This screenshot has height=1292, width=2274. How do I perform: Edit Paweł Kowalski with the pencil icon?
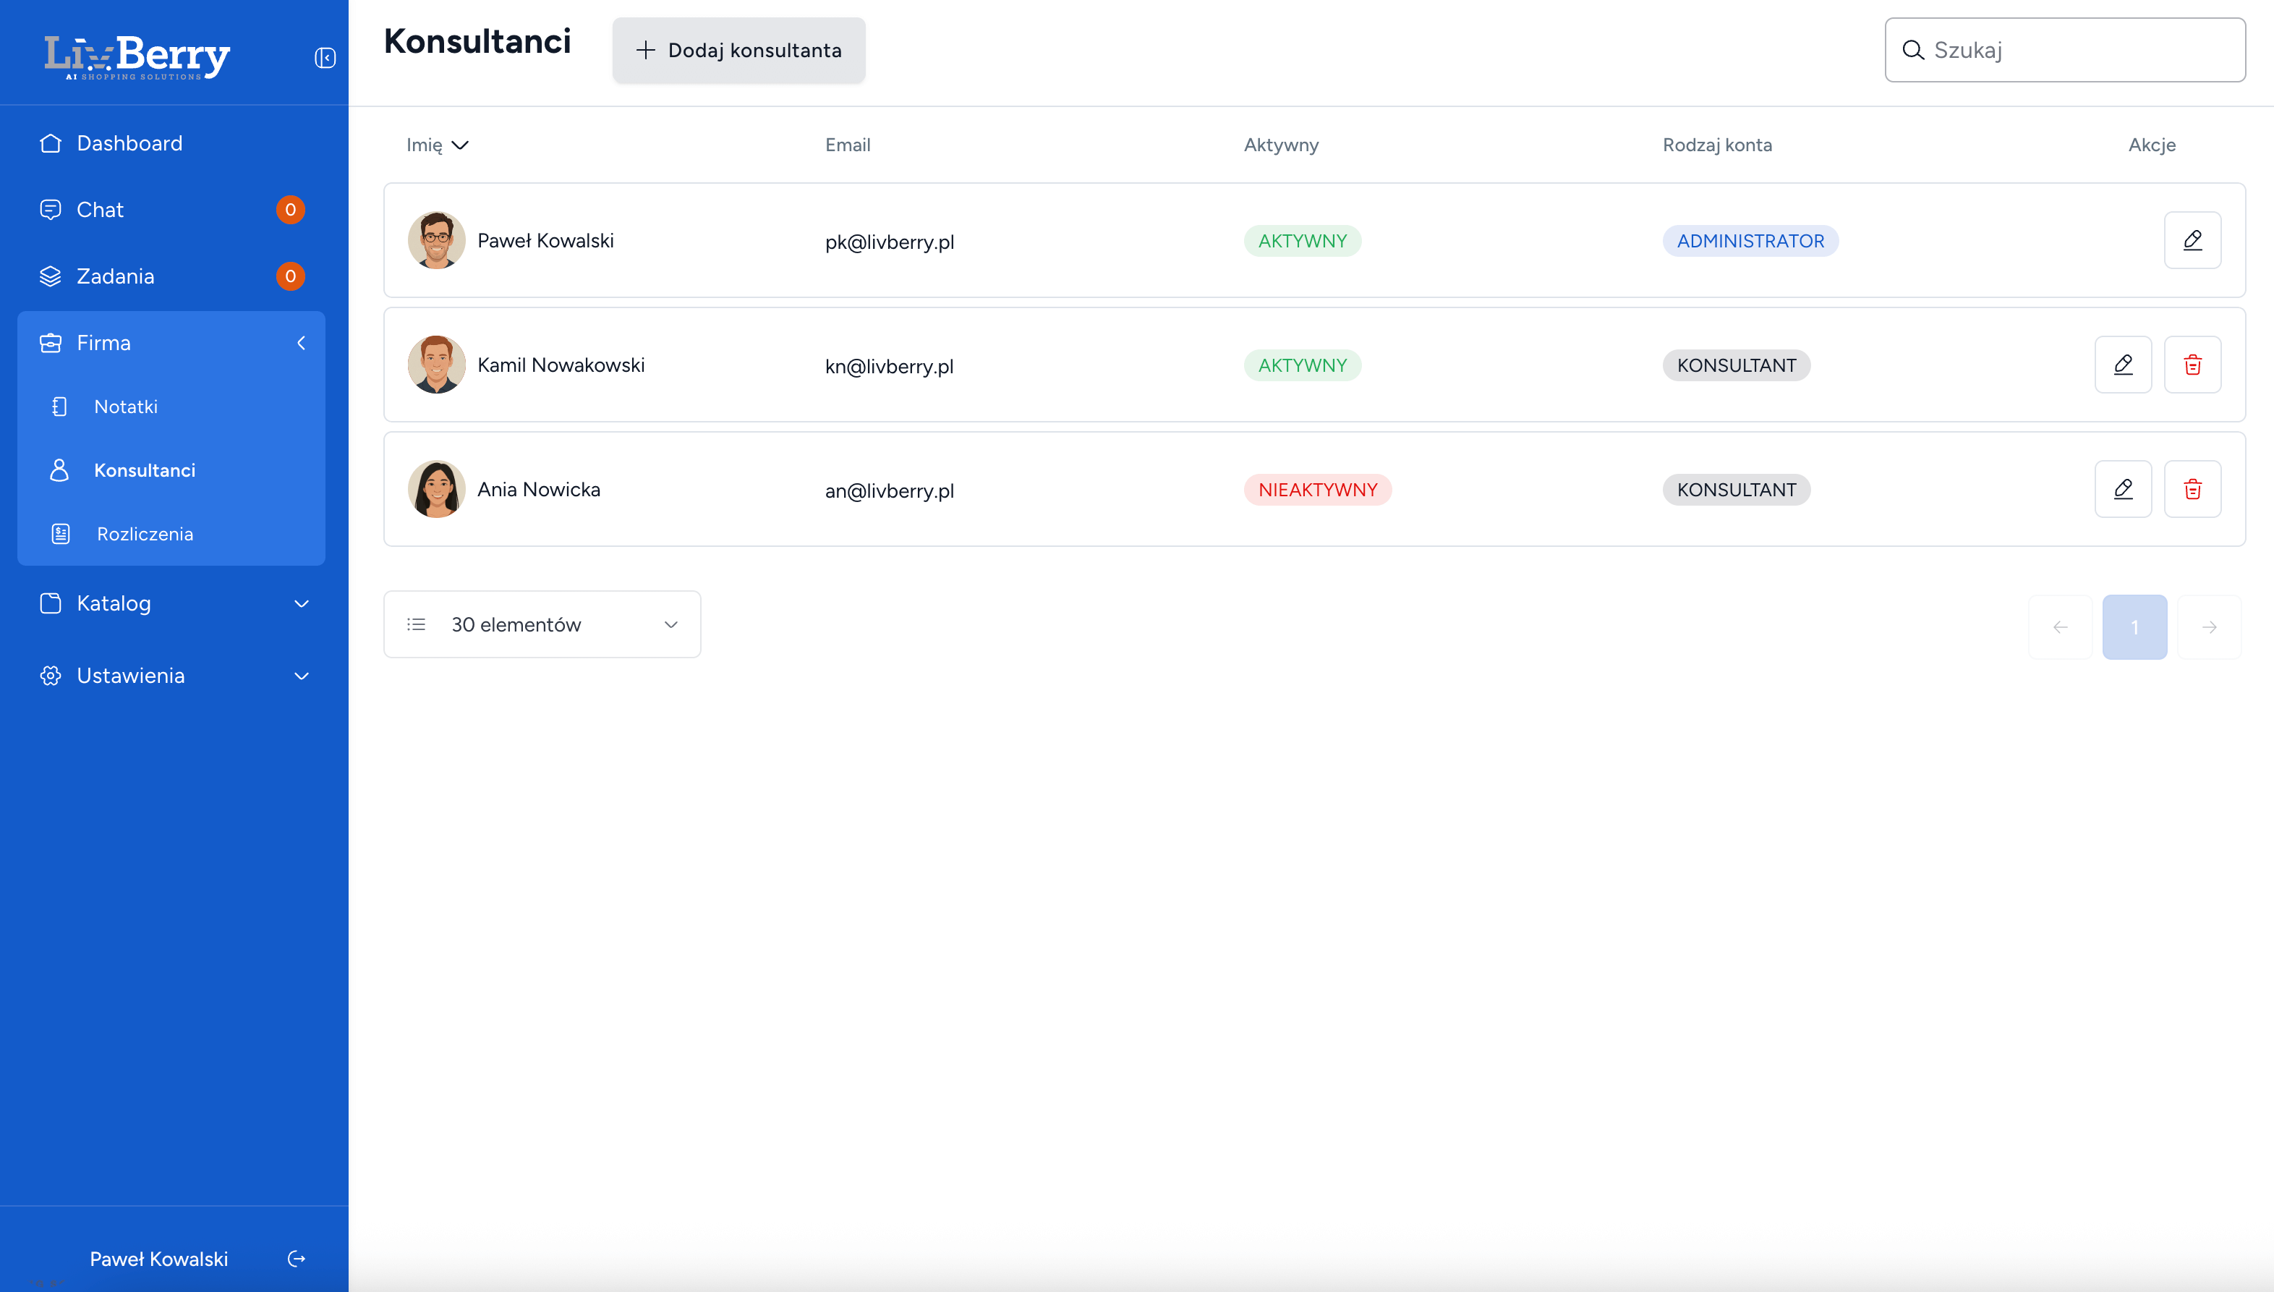click(x=2192, y=240)
